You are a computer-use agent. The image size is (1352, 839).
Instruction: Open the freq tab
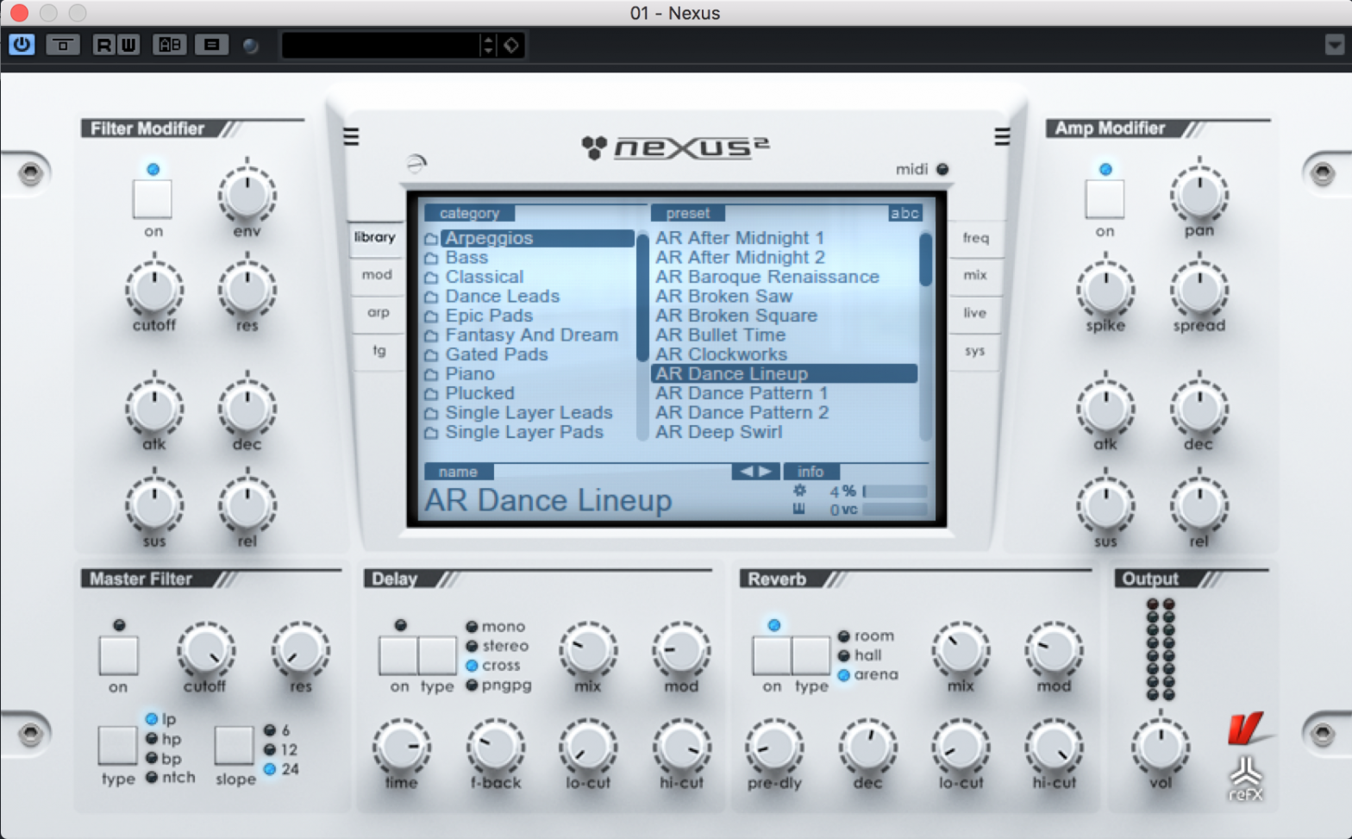976,238
